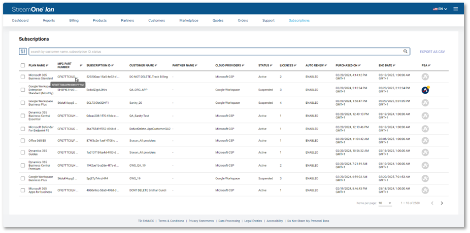Sort by Customer Name column icon

156,65
